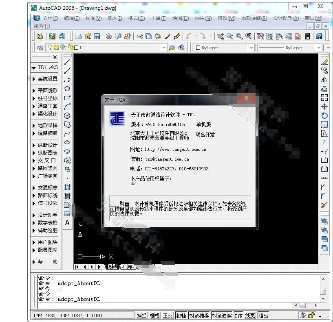333x322 pixels.
Task: Select the Ellipse draw tool
Action: coord(67,142)
